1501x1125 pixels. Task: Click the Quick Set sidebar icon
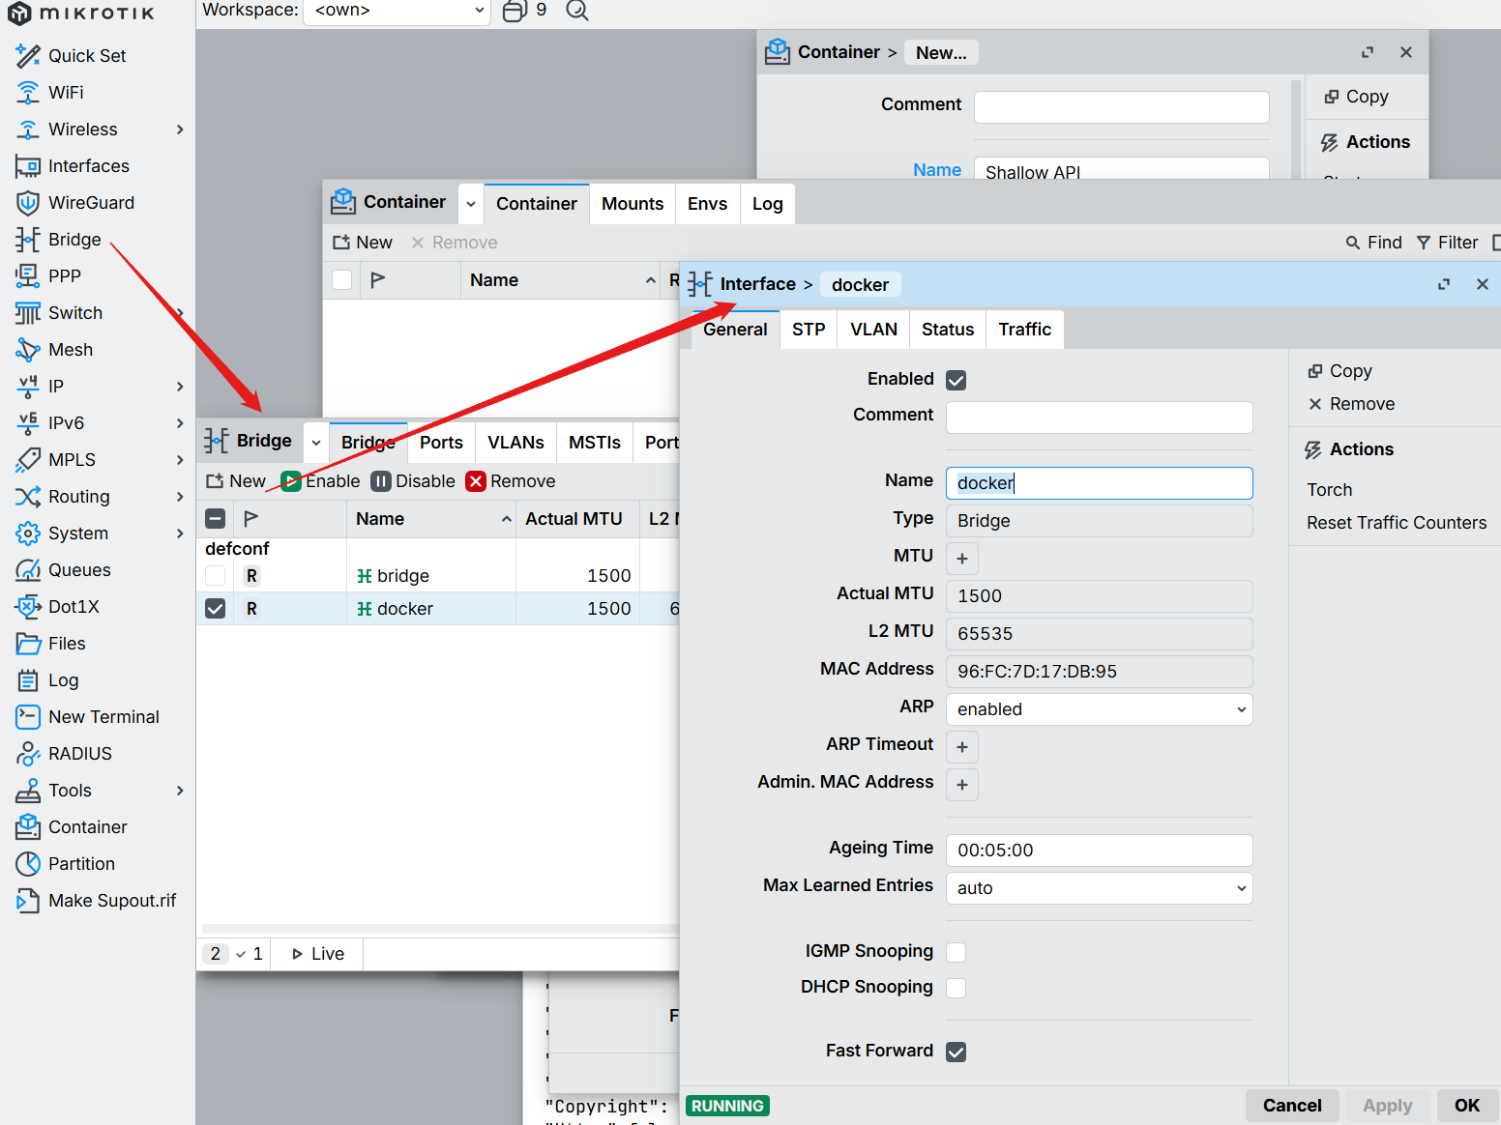click(x=28, y=56)
